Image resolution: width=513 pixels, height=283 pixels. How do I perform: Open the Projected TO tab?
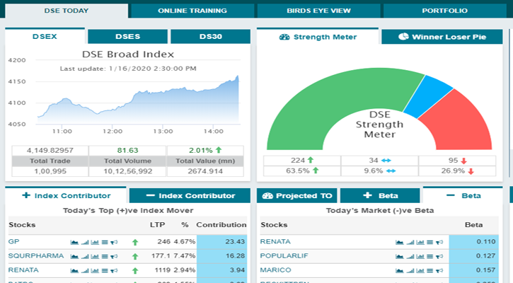point(296,195)
